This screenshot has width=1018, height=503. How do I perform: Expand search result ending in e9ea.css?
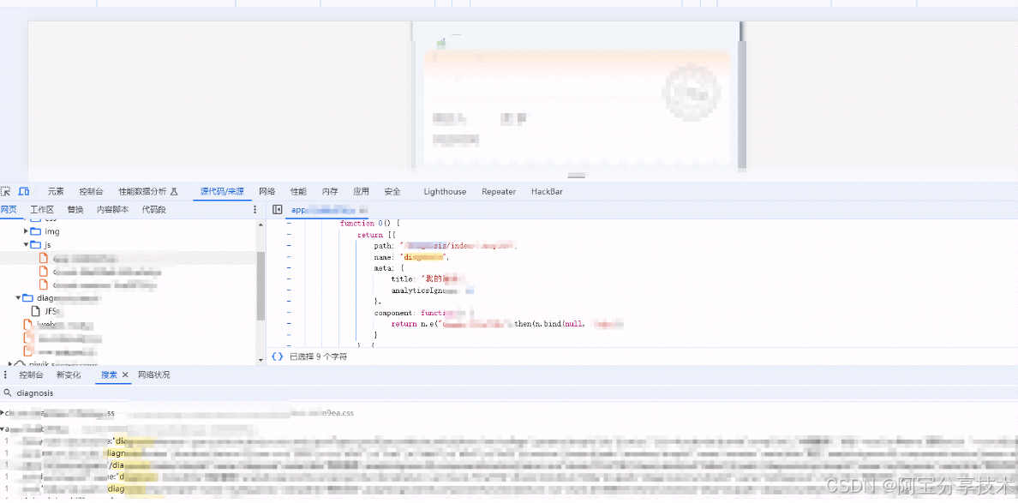pyautogui.click(x=3, y=413)
